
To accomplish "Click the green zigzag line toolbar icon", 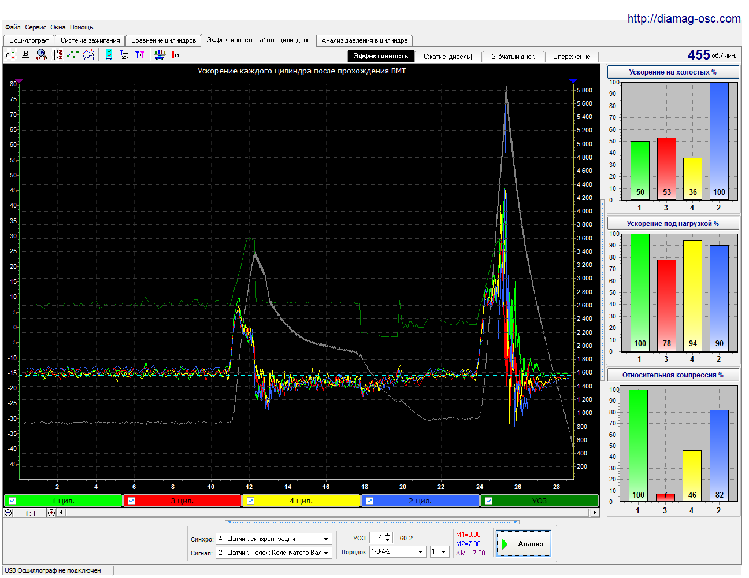I will [x=73, y=55].
